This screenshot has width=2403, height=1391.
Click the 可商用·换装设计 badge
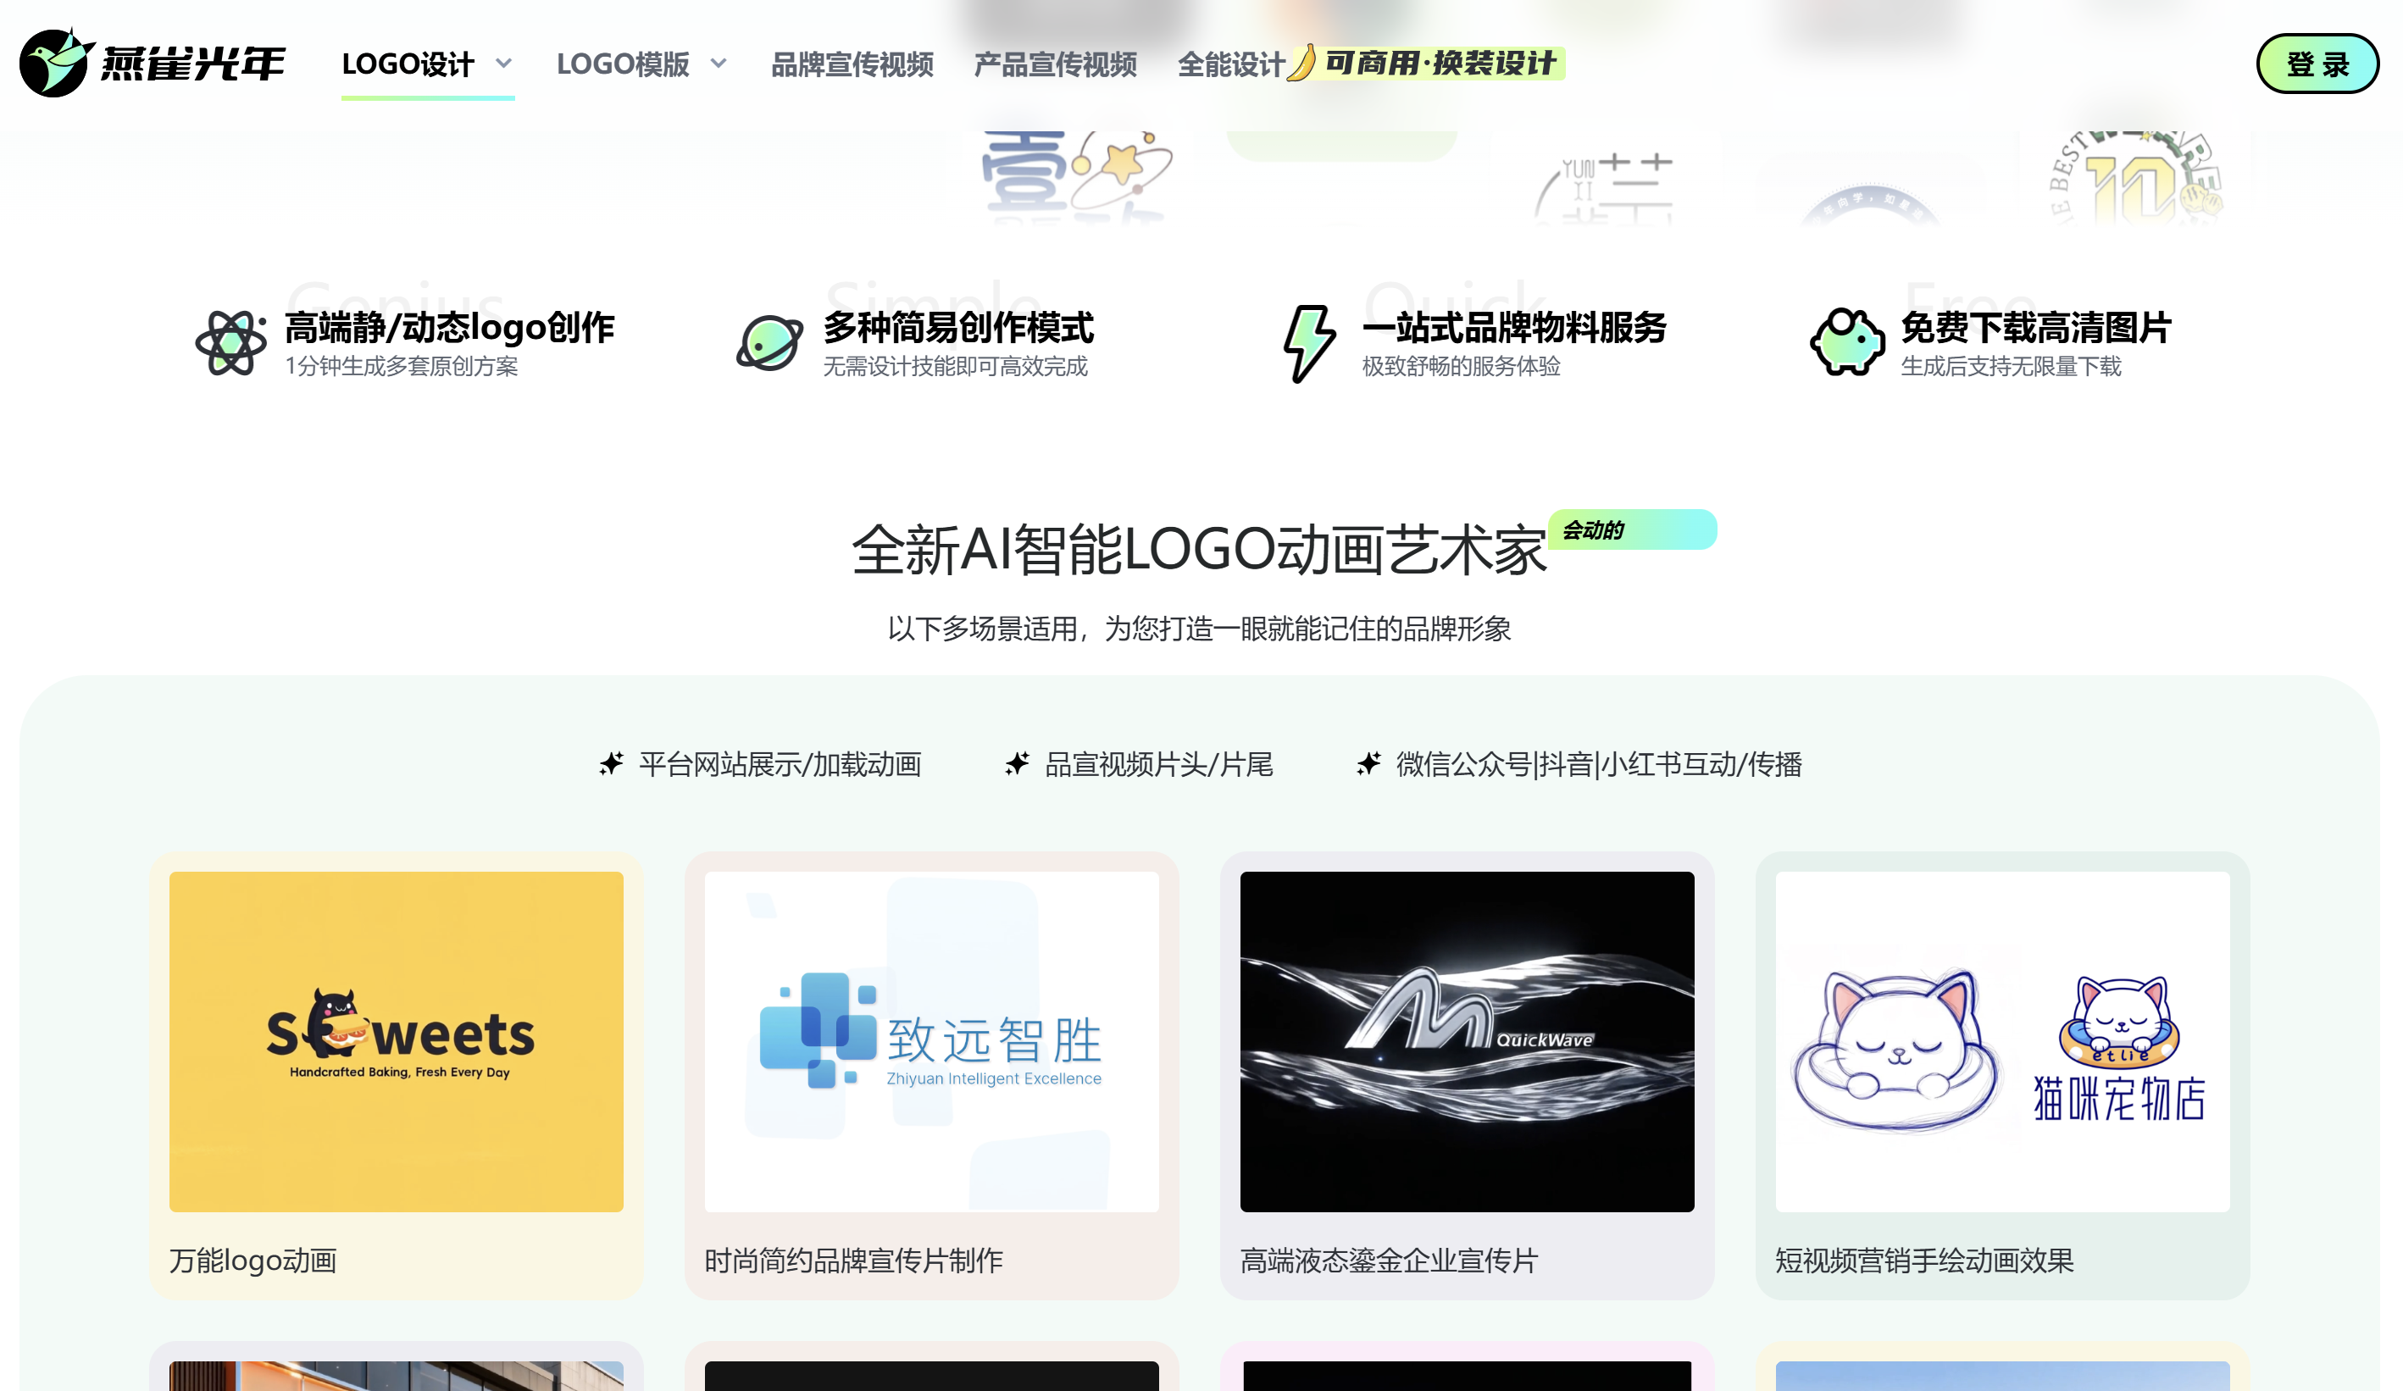(1440, 64)
